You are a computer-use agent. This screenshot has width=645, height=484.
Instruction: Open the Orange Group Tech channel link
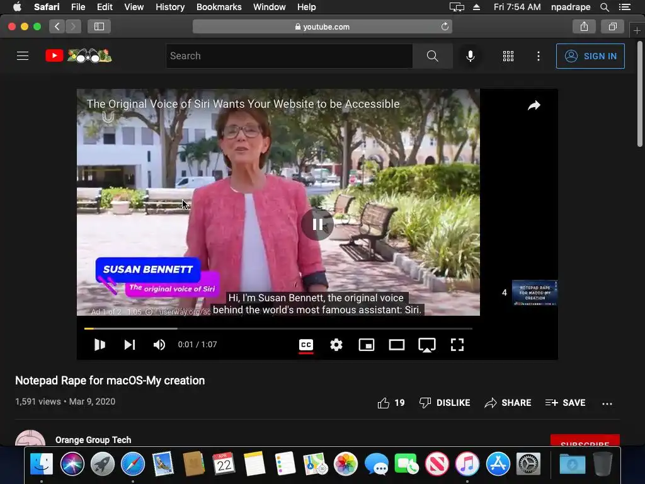(x=93, y=440)
